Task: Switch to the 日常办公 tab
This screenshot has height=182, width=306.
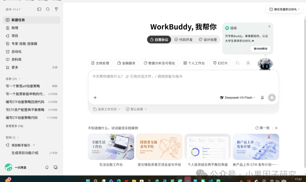Action: (x=159, y=40)
